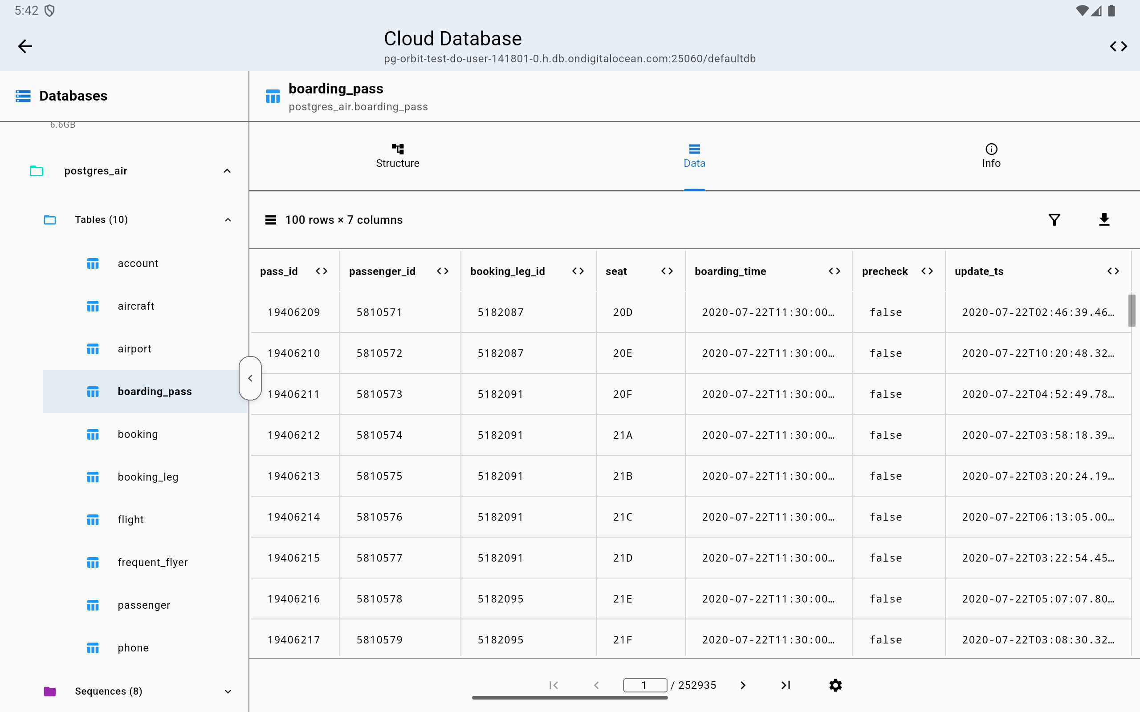Expand the seat column width
1140x712 pixels.
click(x=667, y=271)
